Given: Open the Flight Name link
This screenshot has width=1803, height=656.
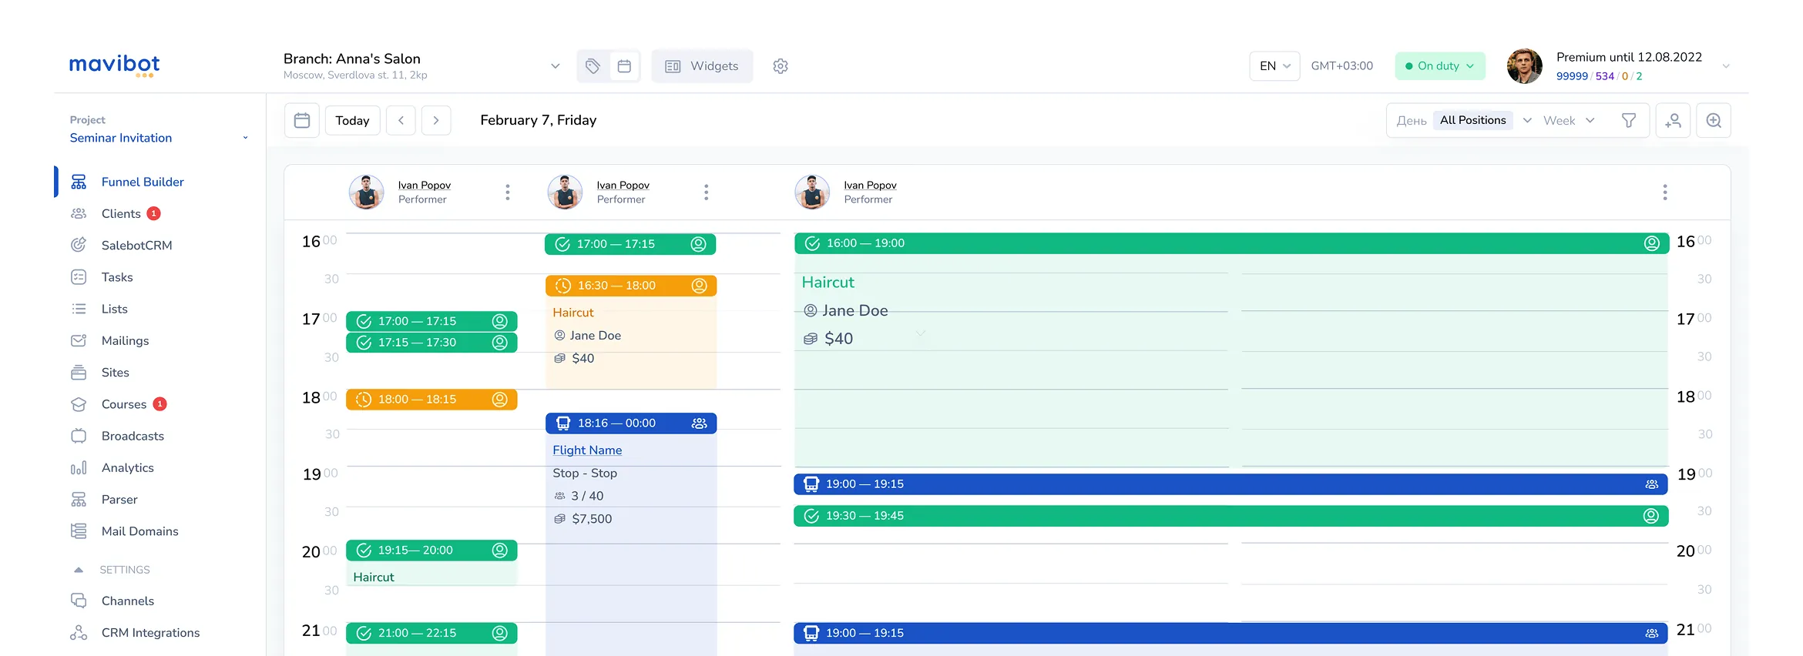Looking at the screenshot, I should coord(587,450).
